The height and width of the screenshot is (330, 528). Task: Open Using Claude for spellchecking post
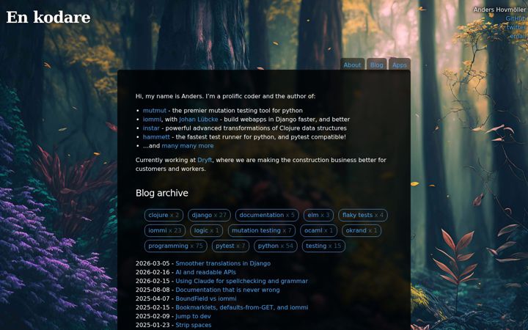tap(241, 281)
